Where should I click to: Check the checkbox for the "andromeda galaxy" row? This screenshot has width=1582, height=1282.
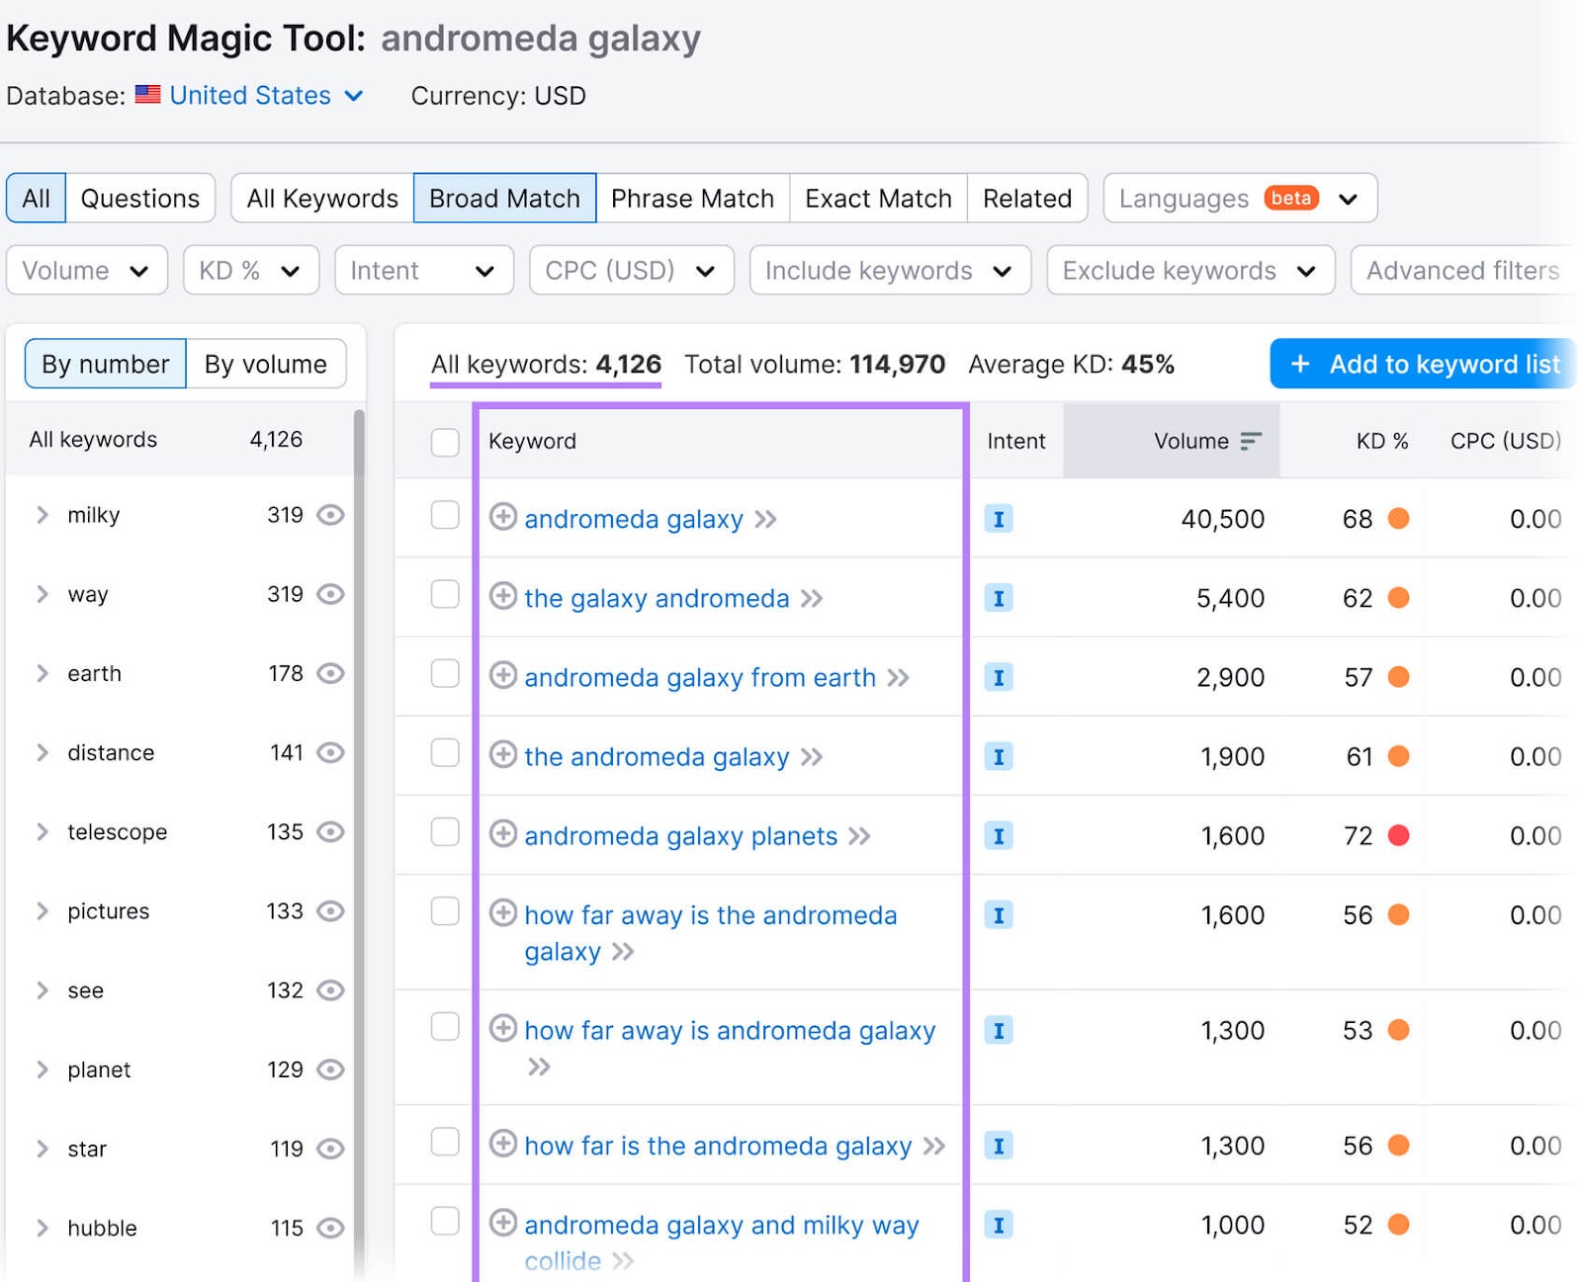[444, 515]
